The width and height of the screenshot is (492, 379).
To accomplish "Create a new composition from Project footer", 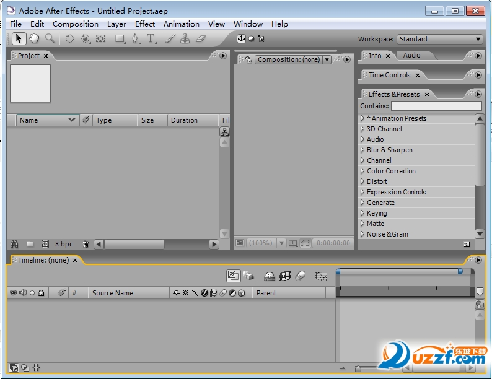I will 45,244.
